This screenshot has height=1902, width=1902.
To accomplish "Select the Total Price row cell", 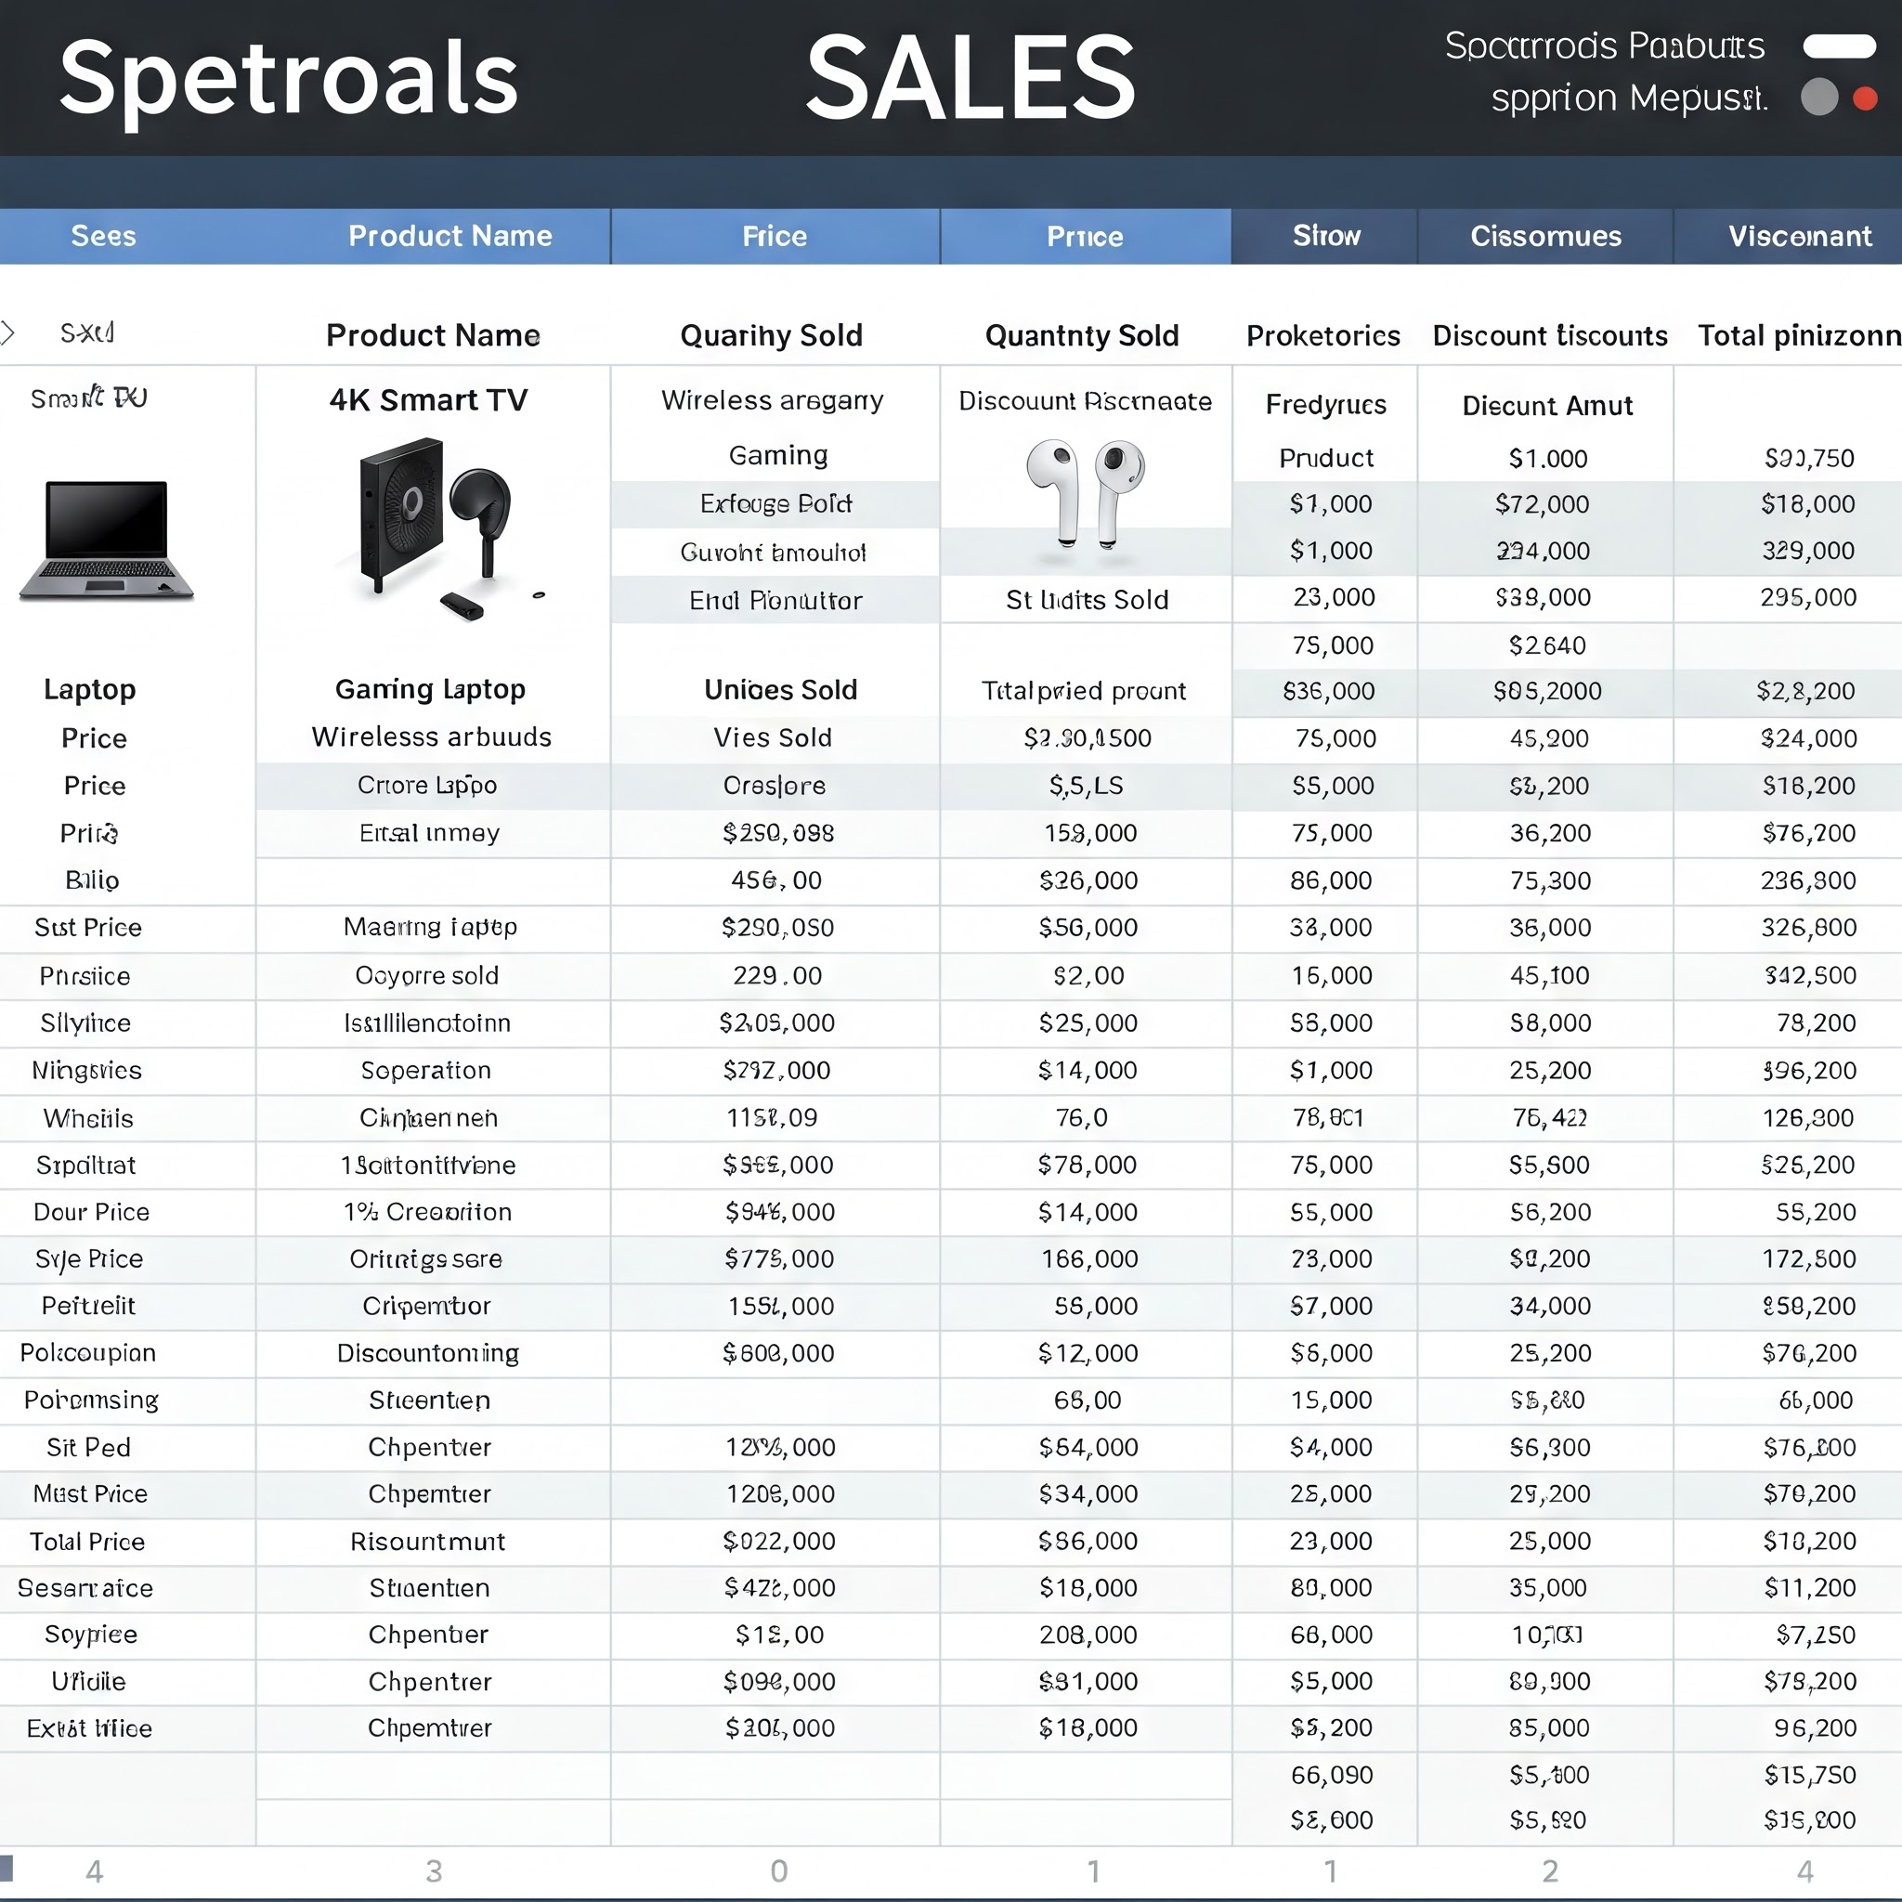I will point(87,1542).
